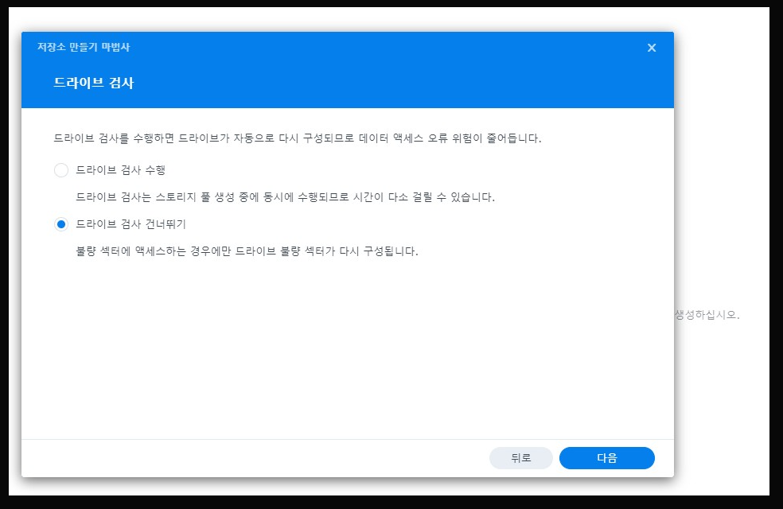Click the 저장소 만들기 마법사 title text
The width and height of the screenshot is (783, 509).
point(84,47)
